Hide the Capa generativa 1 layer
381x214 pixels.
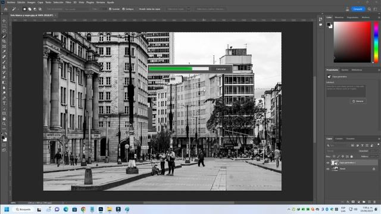coord(328,163)
